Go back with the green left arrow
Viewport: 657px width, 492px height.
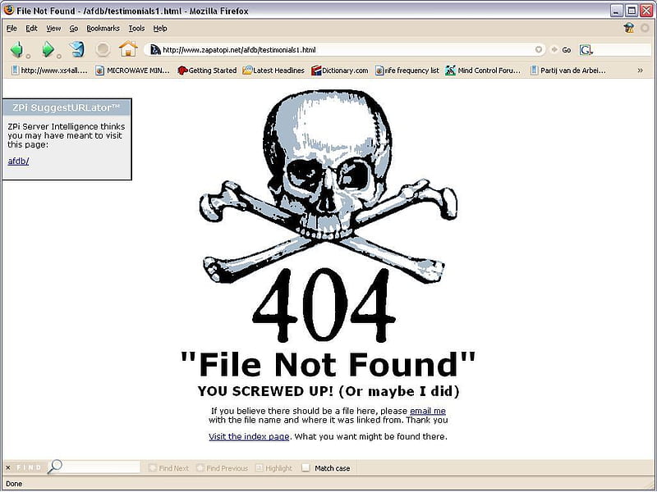[x=16, y=49]
